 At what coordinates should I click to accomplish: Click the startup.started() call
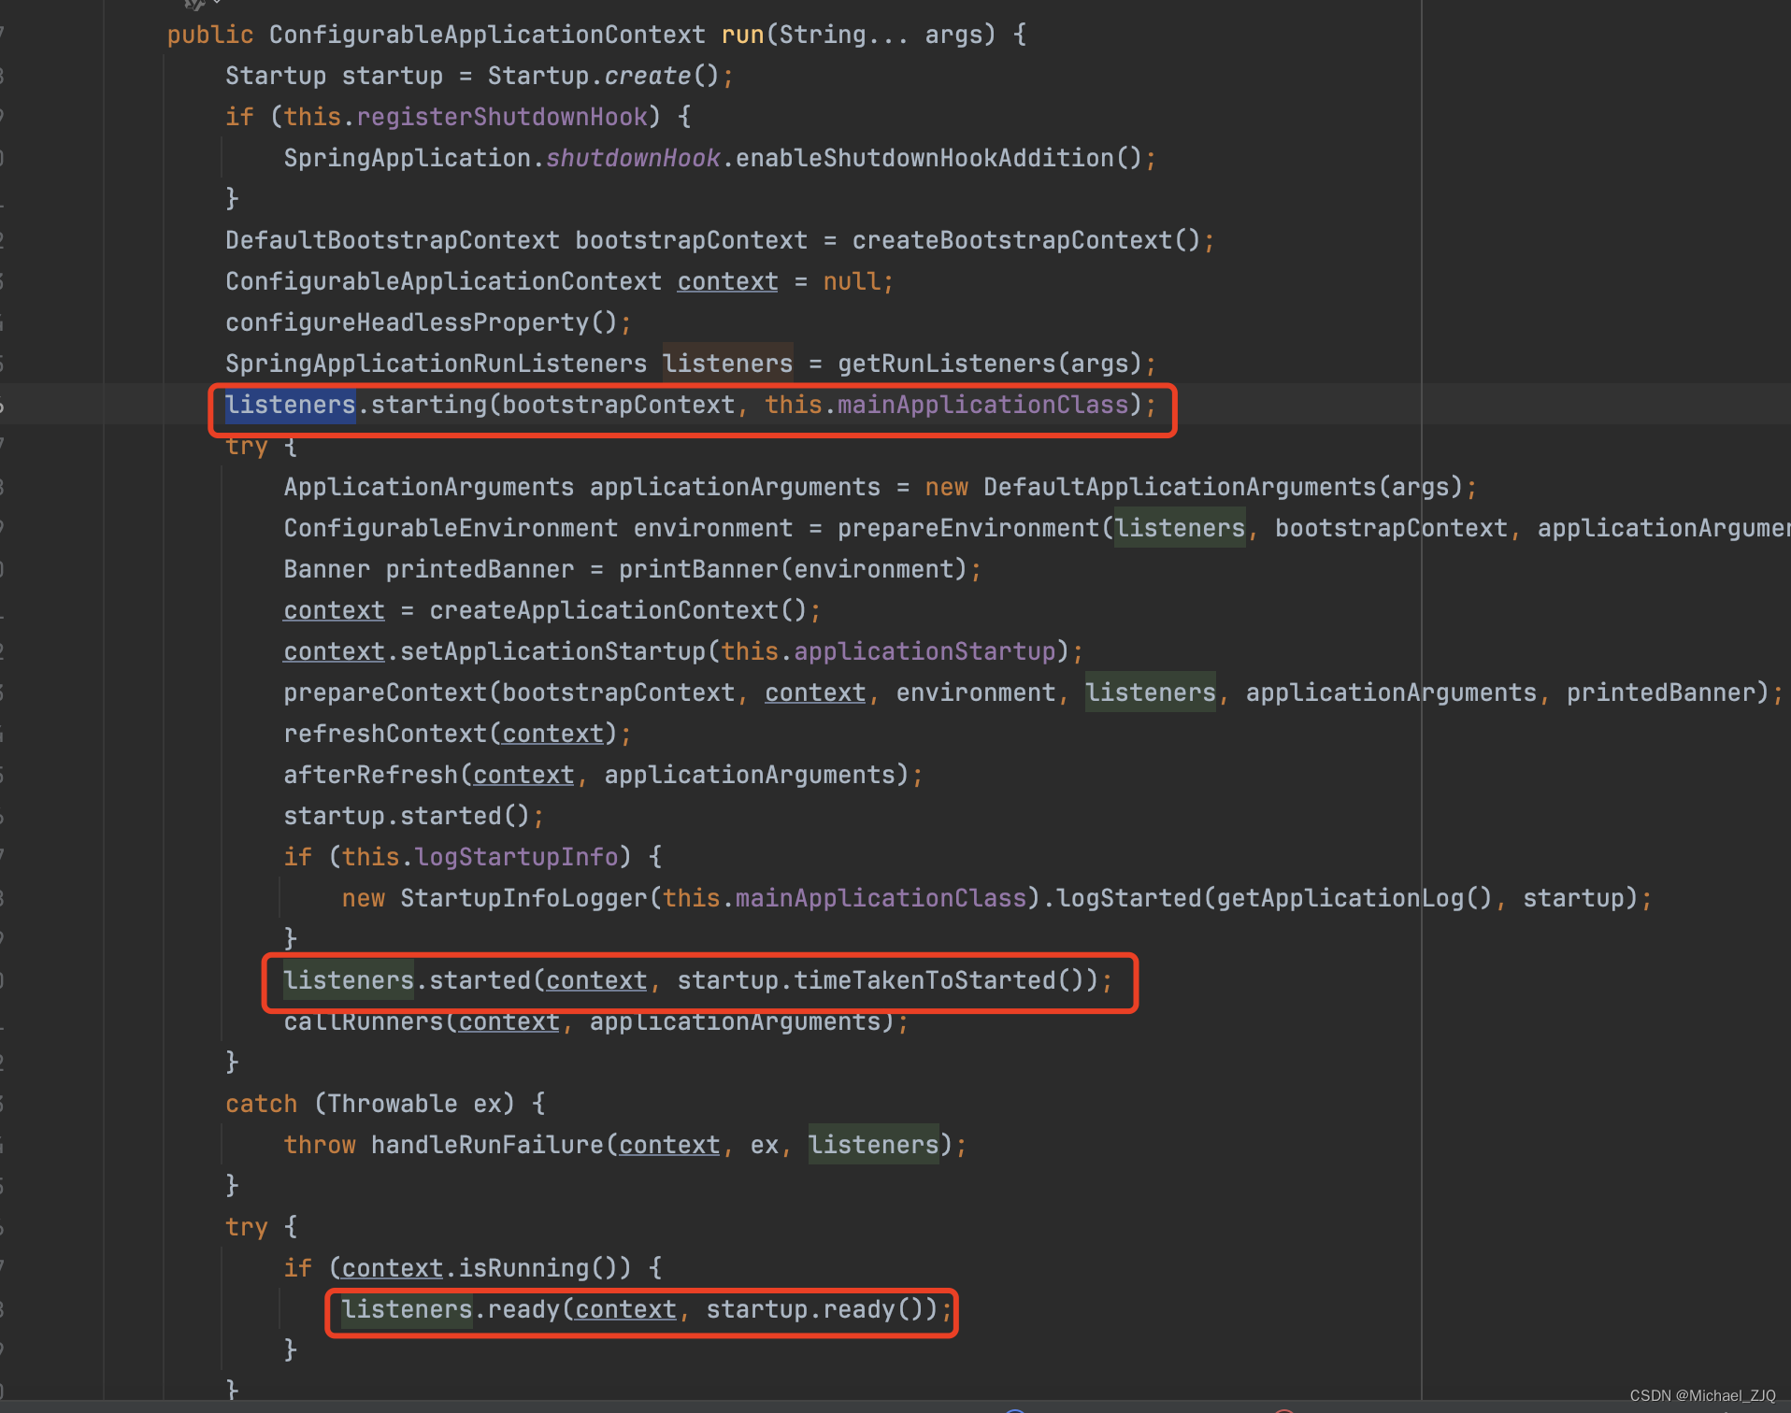408,816
